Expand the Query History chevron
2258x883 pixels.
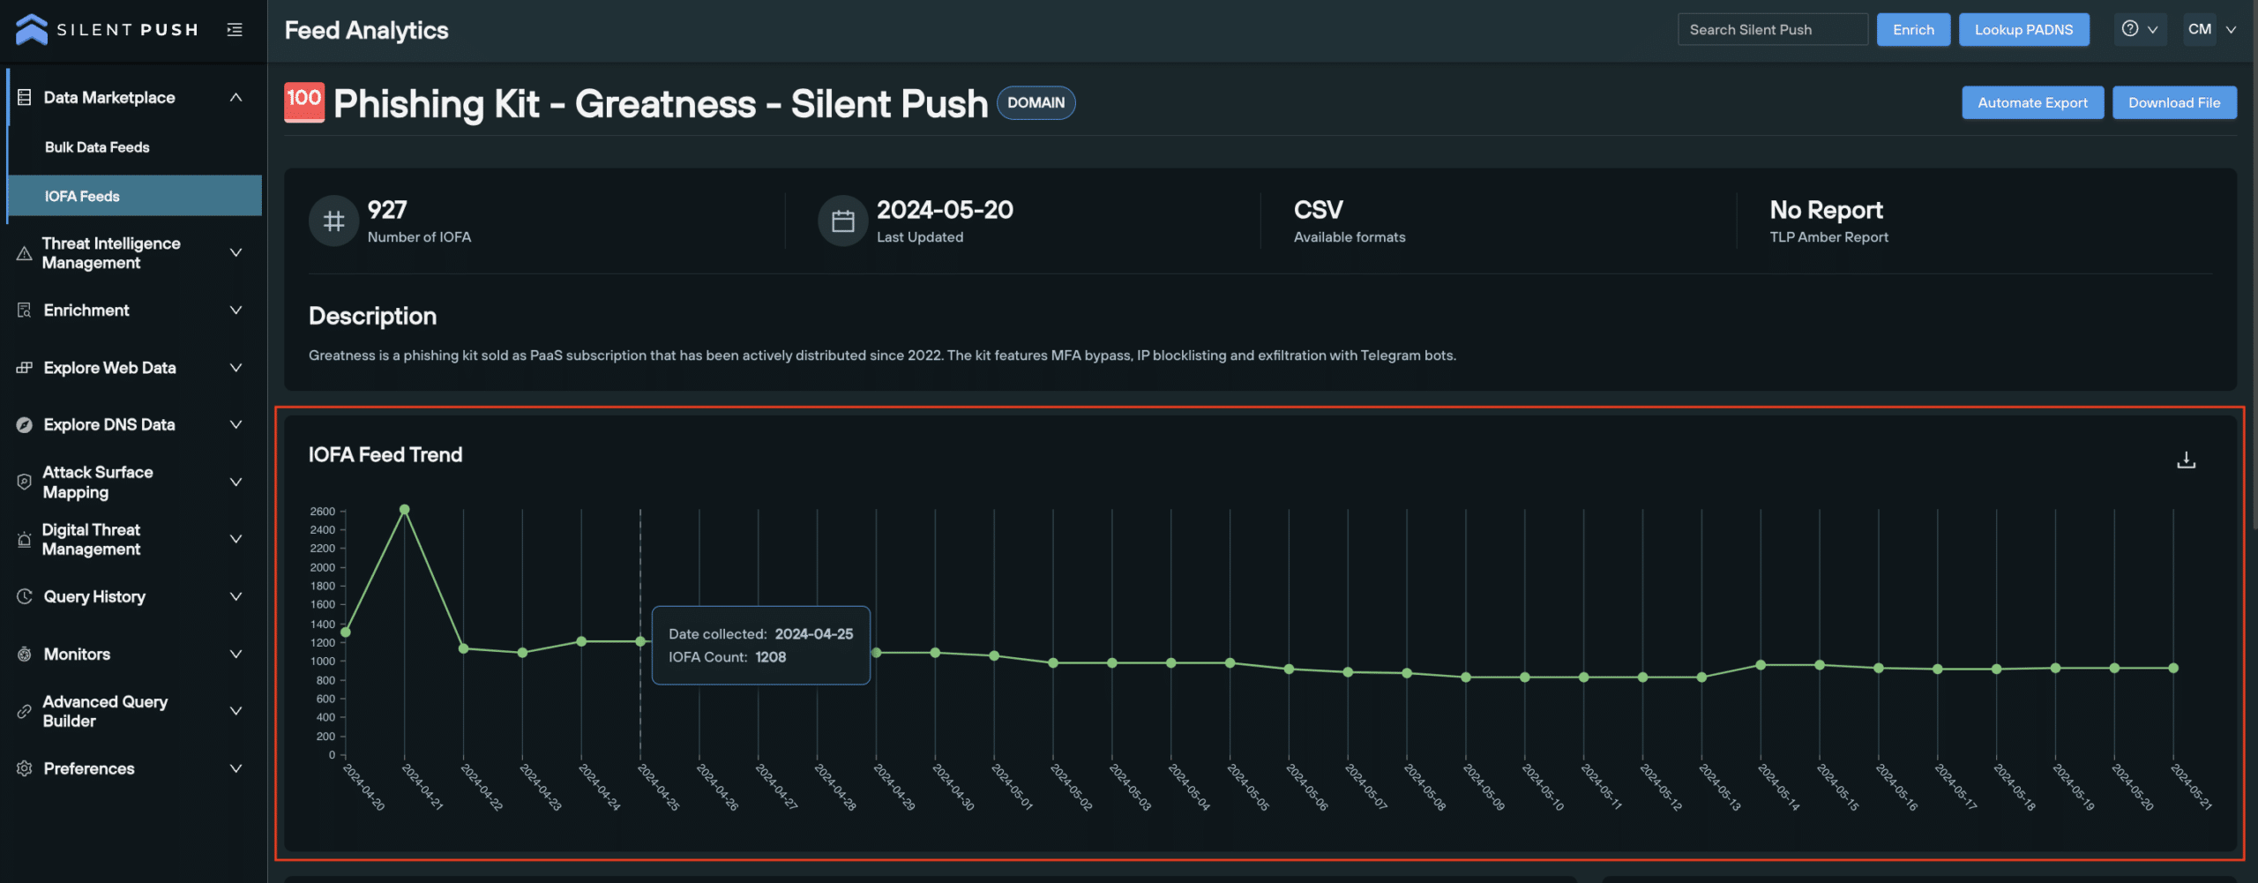[x=236, y=596]
